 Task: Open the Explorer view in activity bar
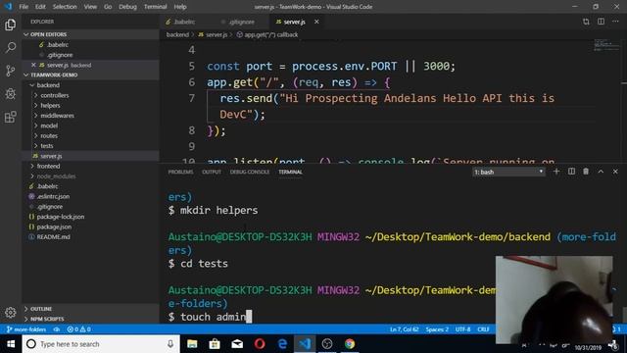(11, 25)
